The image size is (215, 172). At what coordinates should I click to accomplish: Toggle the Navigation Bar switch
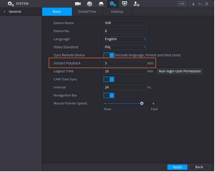[109, 96]
